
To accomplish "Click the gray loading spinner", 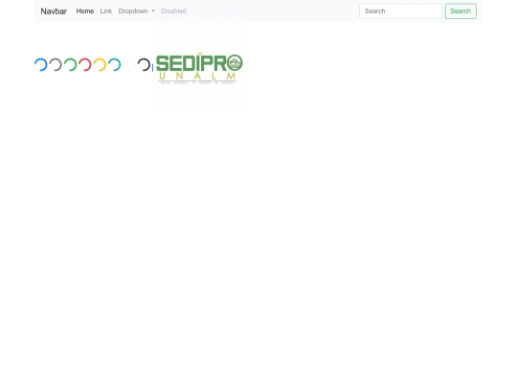I will 56,65.
